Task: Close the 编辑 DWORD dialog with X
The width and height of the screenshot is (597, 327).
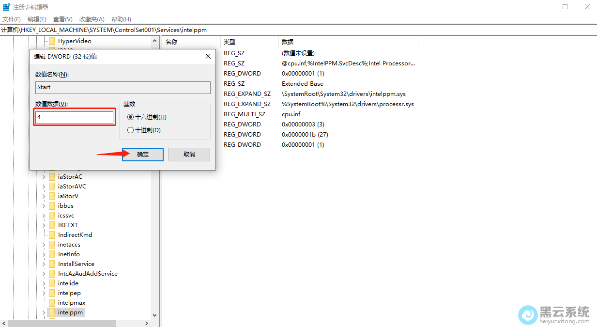Action: [x=208, y=56]
